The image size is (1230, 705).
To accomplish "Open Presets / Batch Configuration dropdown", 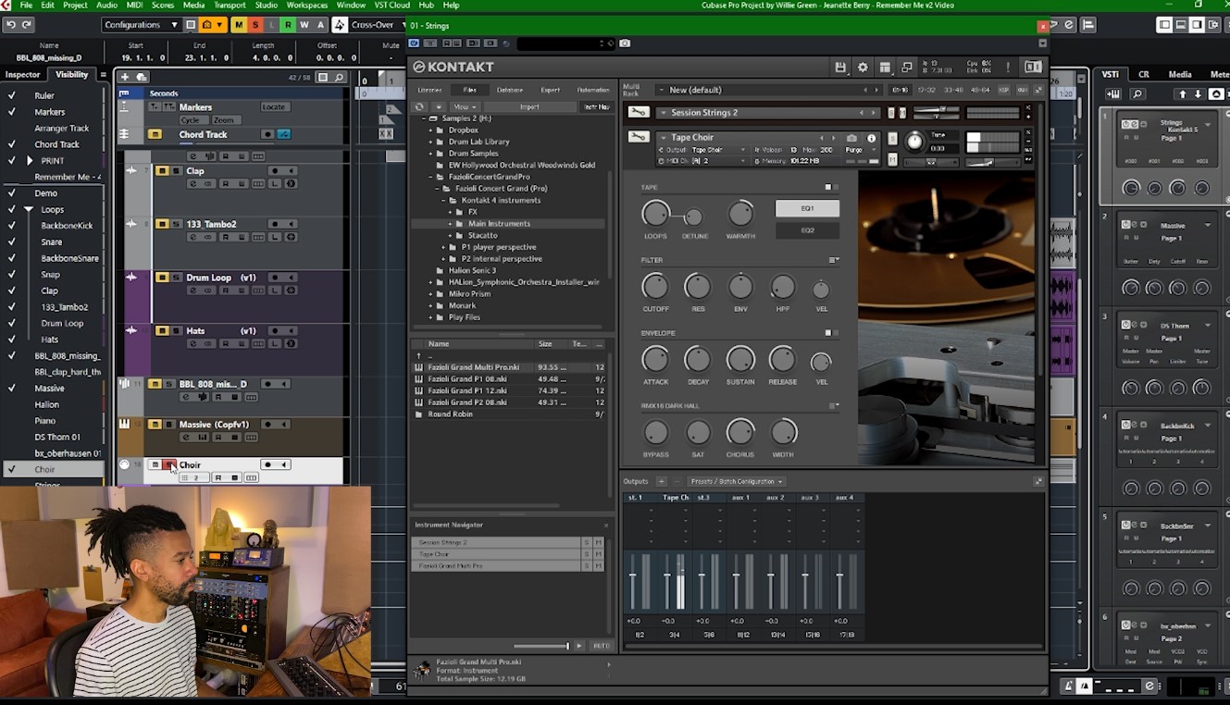I will click(x=736, y=481).
